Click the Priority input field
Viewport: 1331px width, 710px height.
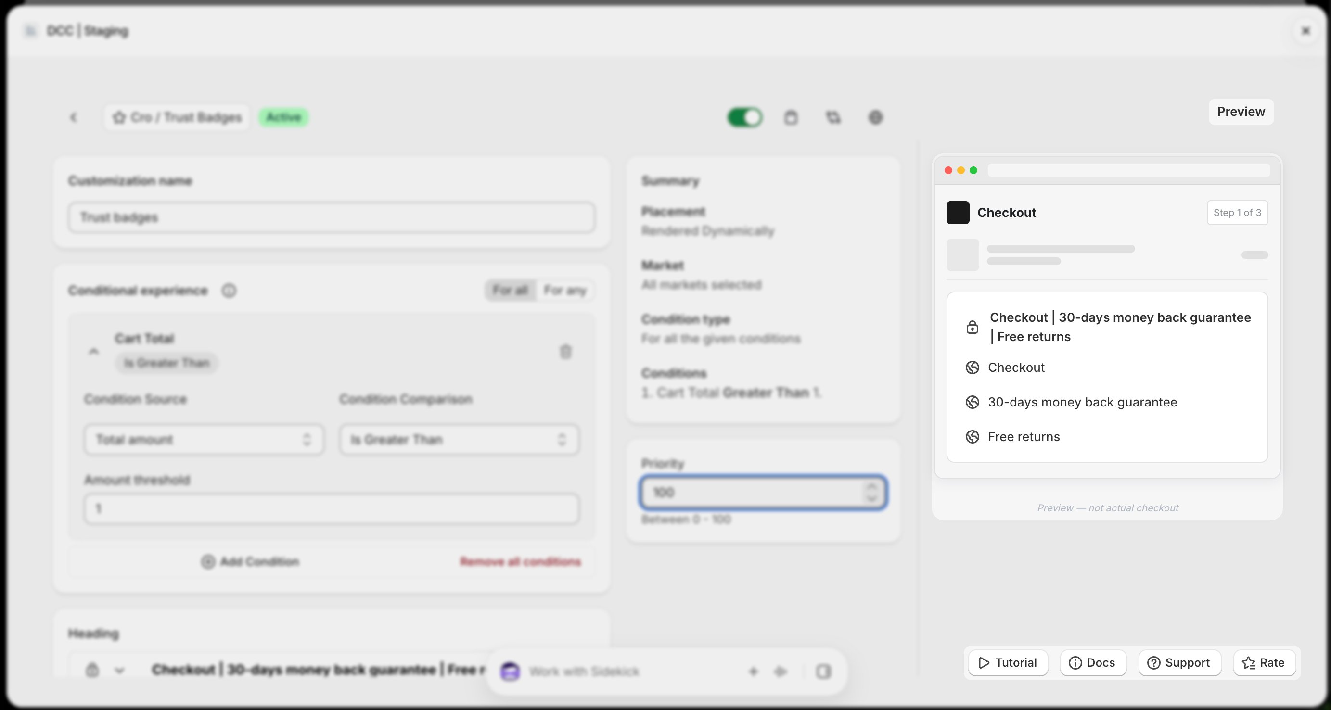(763, 492)
